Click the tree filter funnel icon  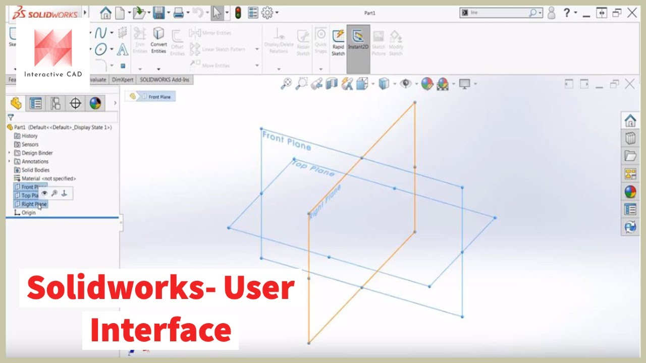[11, 117]
